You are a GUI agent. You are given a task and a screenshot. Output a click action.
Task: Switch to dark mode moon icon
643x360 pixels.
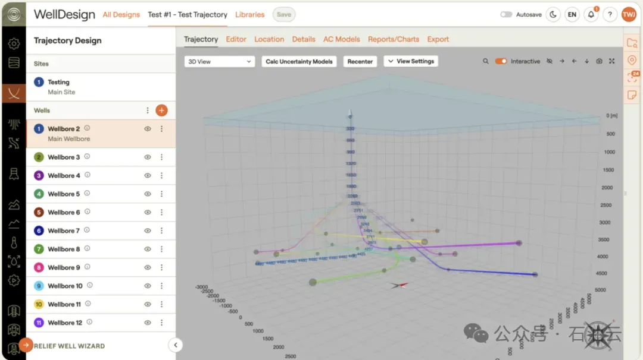pos(553,14)
